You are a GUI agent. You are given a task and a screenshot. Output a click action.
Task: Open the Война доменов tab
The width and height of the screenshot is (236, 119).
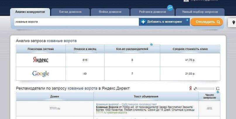coord(110,12)
